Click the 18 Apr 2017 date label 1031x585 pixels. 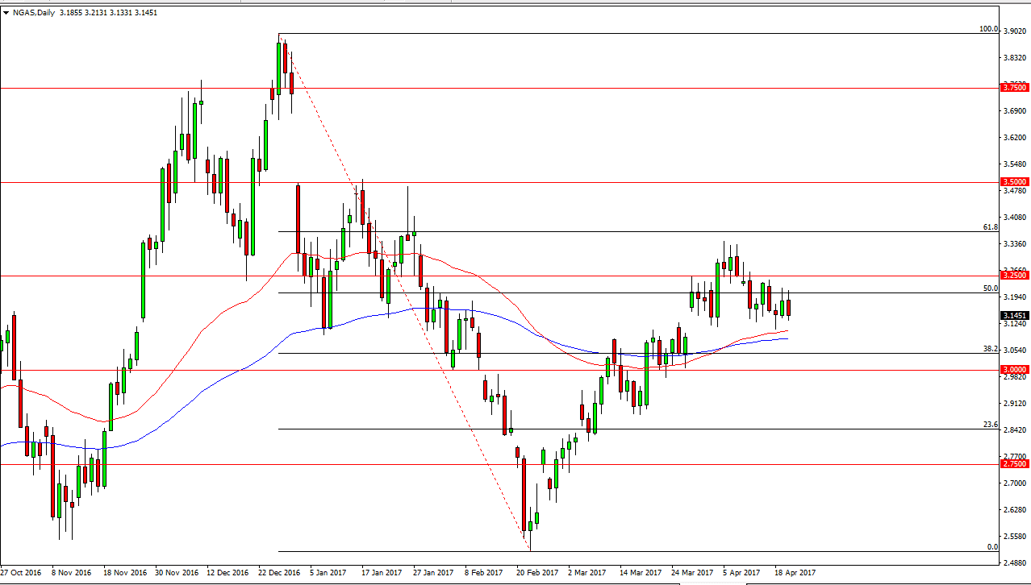tap(794, 573)
